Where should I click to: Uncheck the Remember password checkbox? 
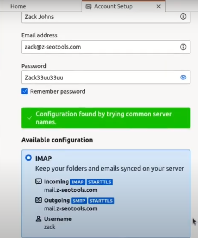coord(25,91)
